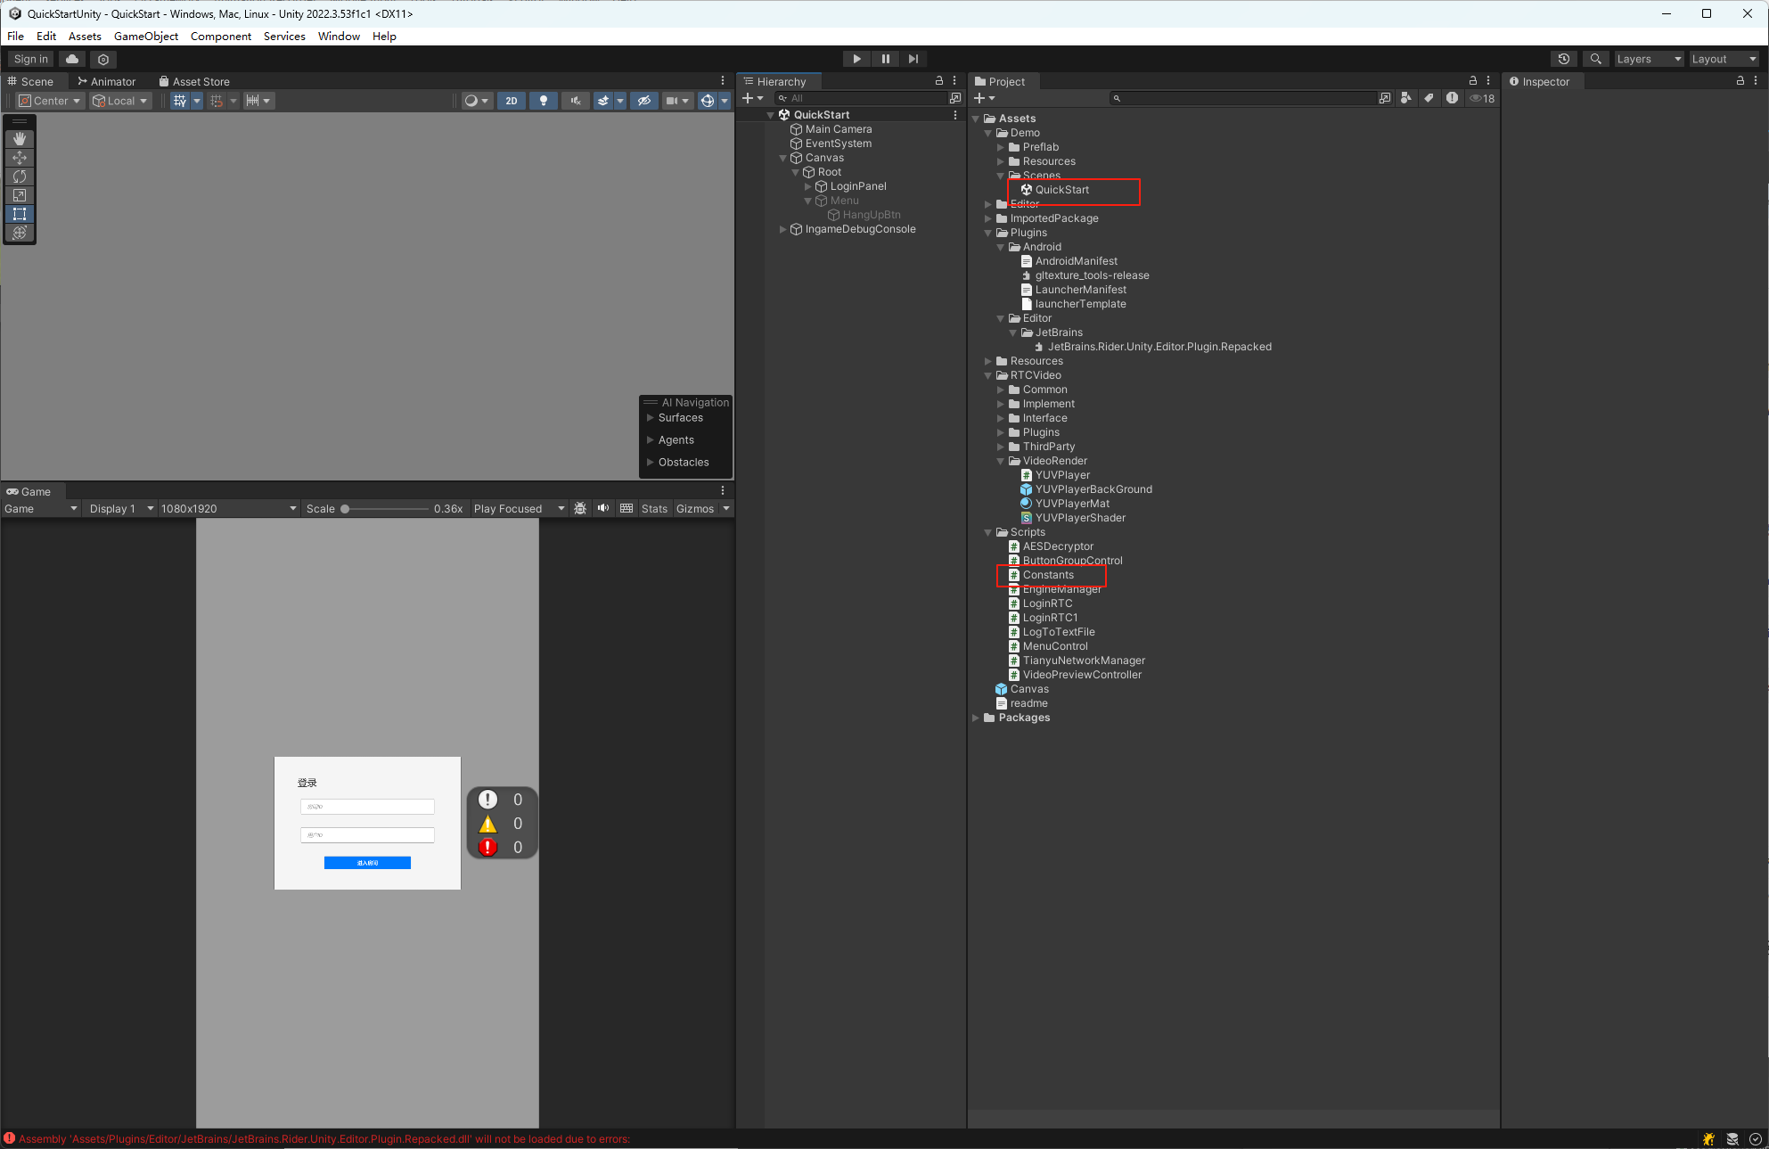Toggle Mute Audio in Game view
The height and width of the screenshot is (1149, 1769).
(603, 508)
